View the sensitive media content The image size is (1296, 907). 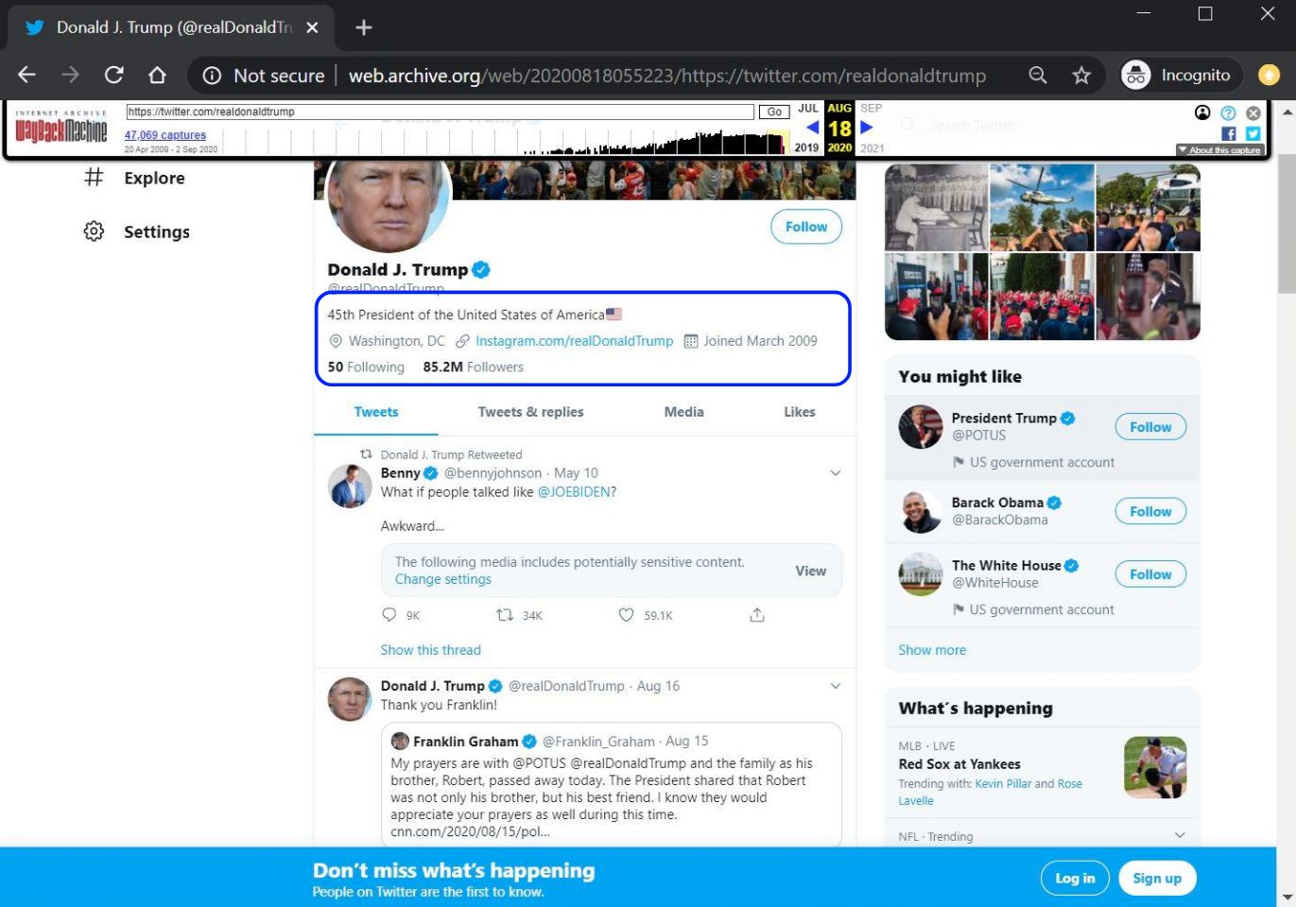810,571
